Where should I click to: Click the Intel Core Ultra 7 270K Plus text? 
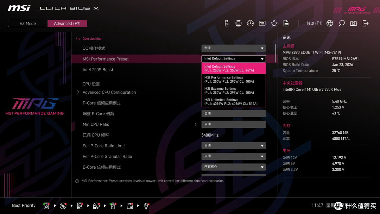tap(312, 89)
